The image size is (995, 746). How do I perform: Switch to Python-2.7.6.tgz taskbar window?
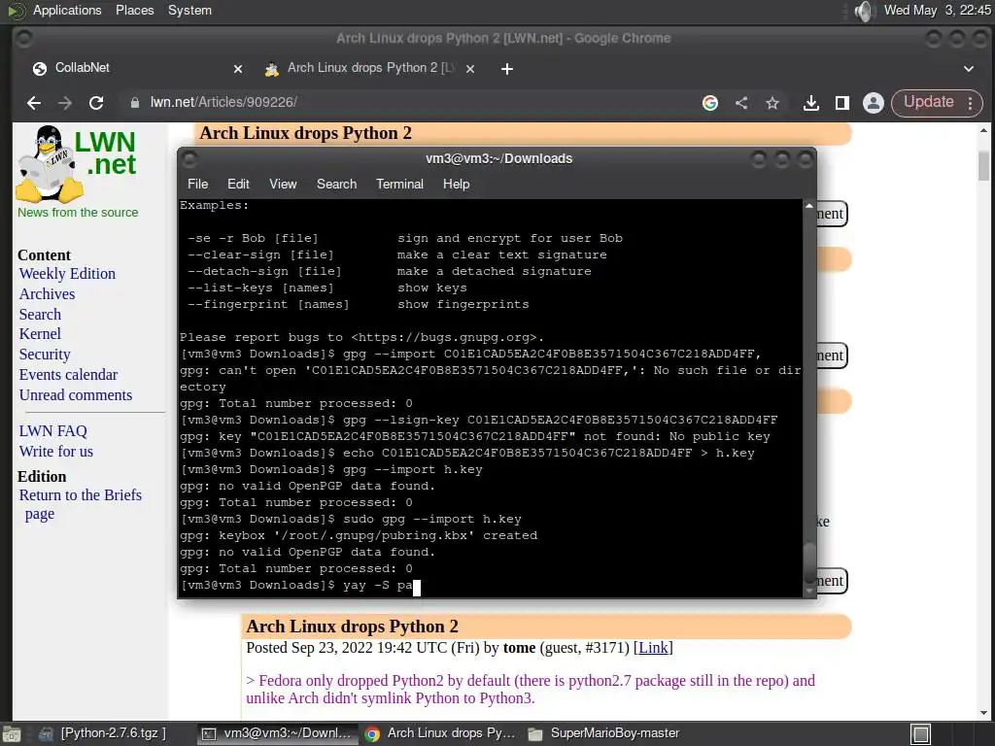click(x=104, y=733)
